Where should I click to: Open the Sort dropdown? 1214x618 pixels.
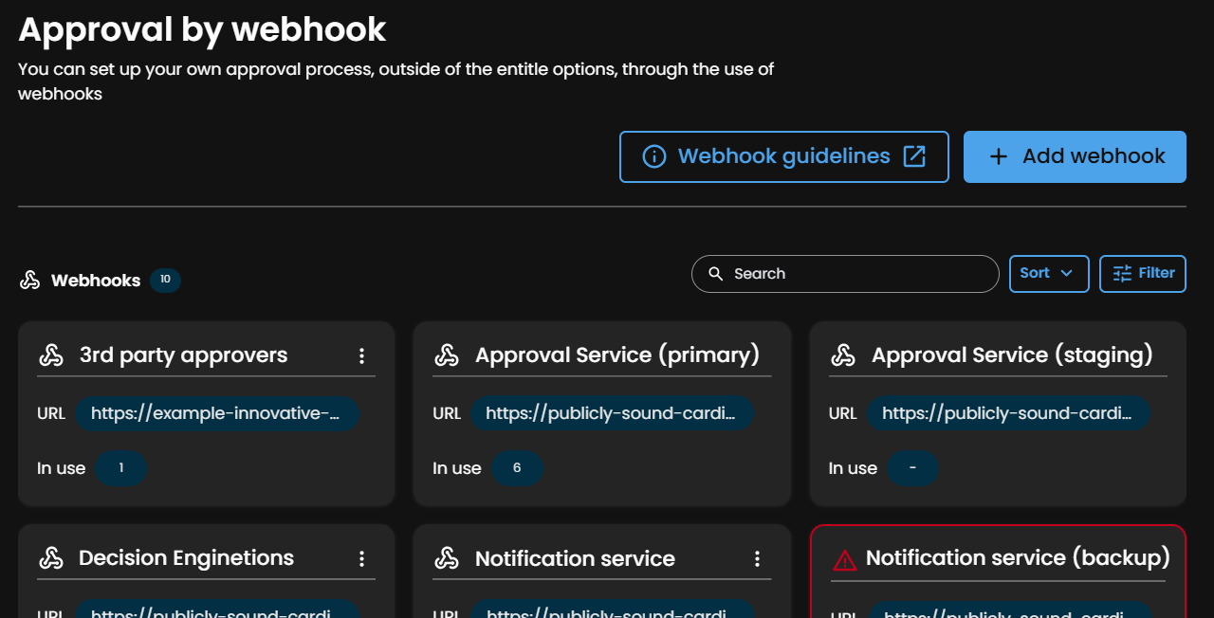click(x=1049, y=274)
